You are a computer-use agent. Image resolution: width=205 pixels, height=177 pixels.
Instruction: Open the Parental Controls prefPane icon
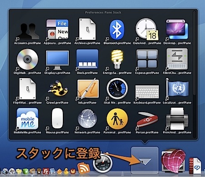pos(117,119)
